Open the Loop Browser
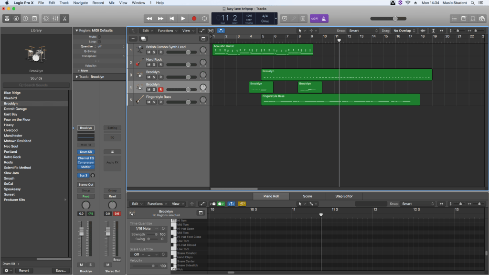The height and width of the screenshot is (275, 489). pyautogui.click(x=473, y=19)
